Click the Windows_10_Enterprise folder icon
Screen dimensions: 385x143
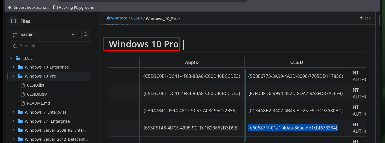click(20, 67)
